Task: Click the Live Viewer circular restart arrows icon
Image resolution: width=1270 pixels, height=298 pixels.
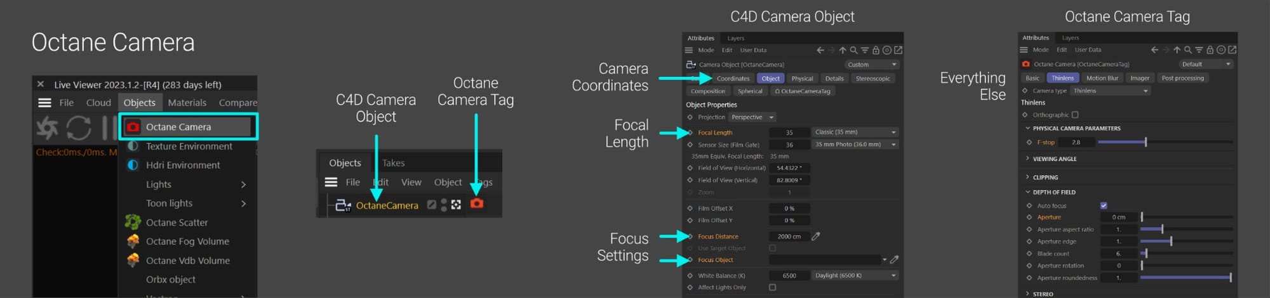Action: click(x=79, y=128)
